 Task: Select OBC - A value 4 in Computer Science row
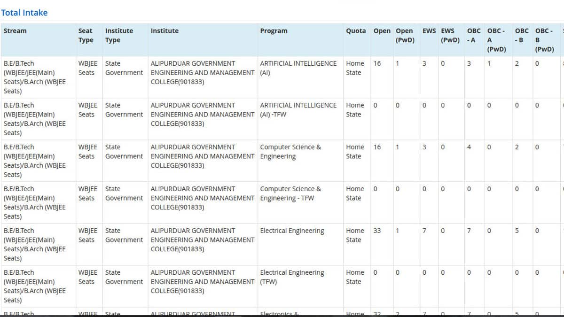[469, 147]
